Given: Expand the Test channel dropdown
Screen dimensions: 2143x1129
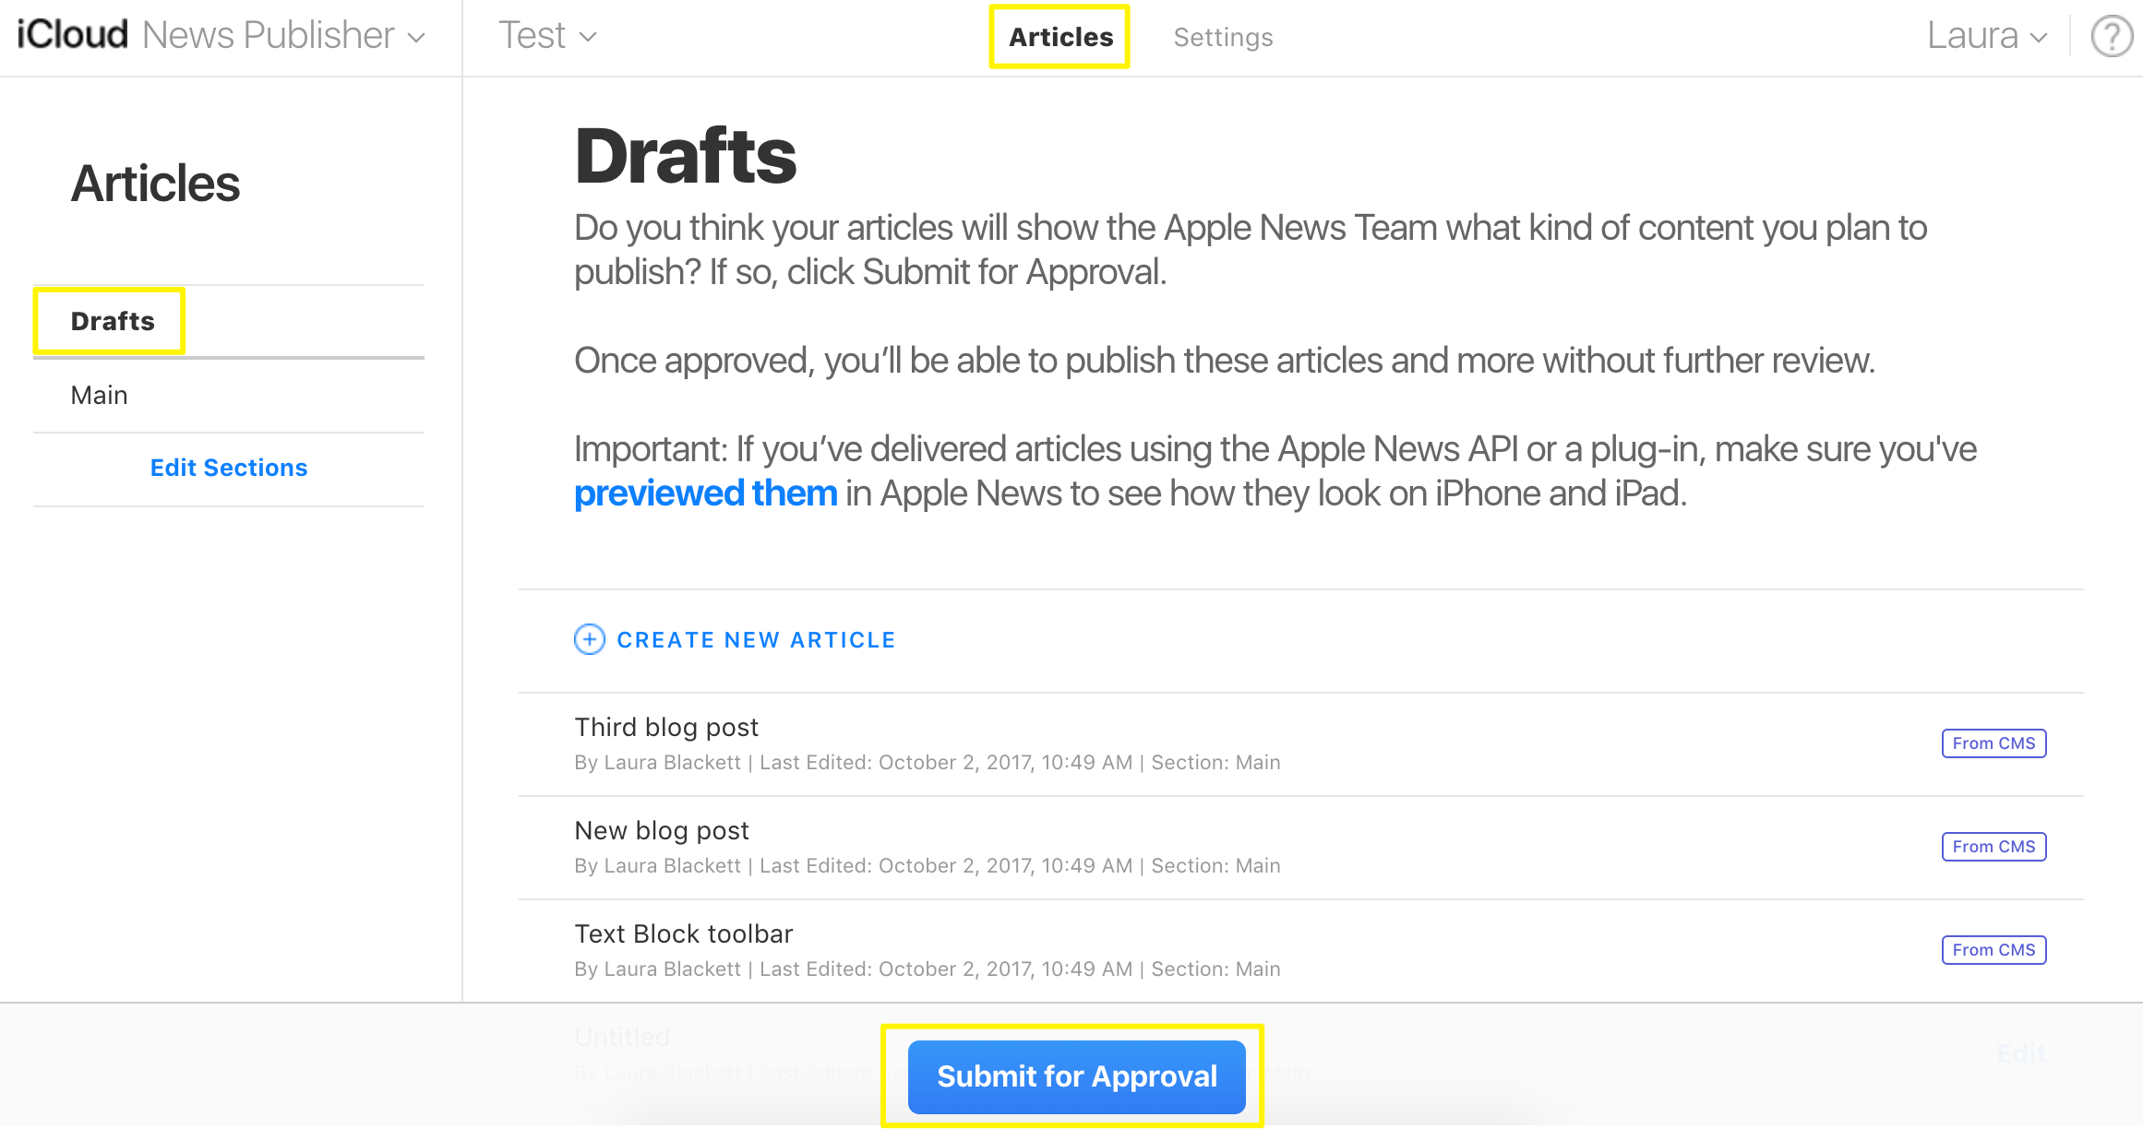Looking at the screenshot, I should click(547, 36).
